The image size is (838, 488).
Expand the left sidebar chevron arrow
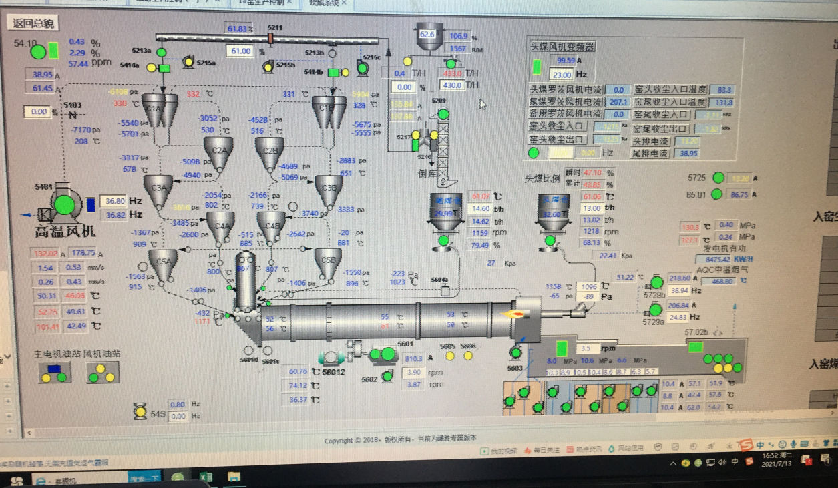[7, 356]
